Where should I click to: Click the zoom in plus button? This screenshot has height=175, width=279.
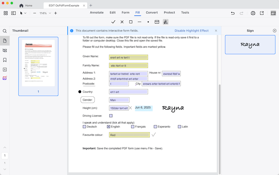[55, 13]
